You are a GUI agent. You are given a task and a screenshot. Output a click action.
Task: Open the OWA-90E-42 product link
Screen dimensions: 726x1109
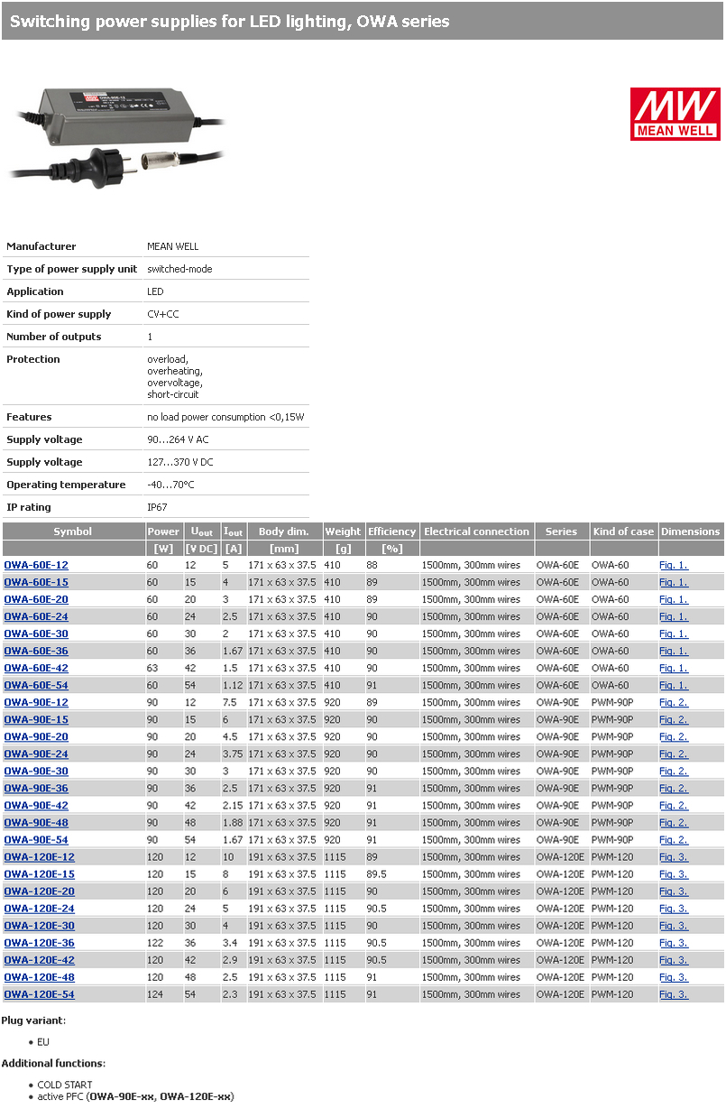click(x=36, y=806)
